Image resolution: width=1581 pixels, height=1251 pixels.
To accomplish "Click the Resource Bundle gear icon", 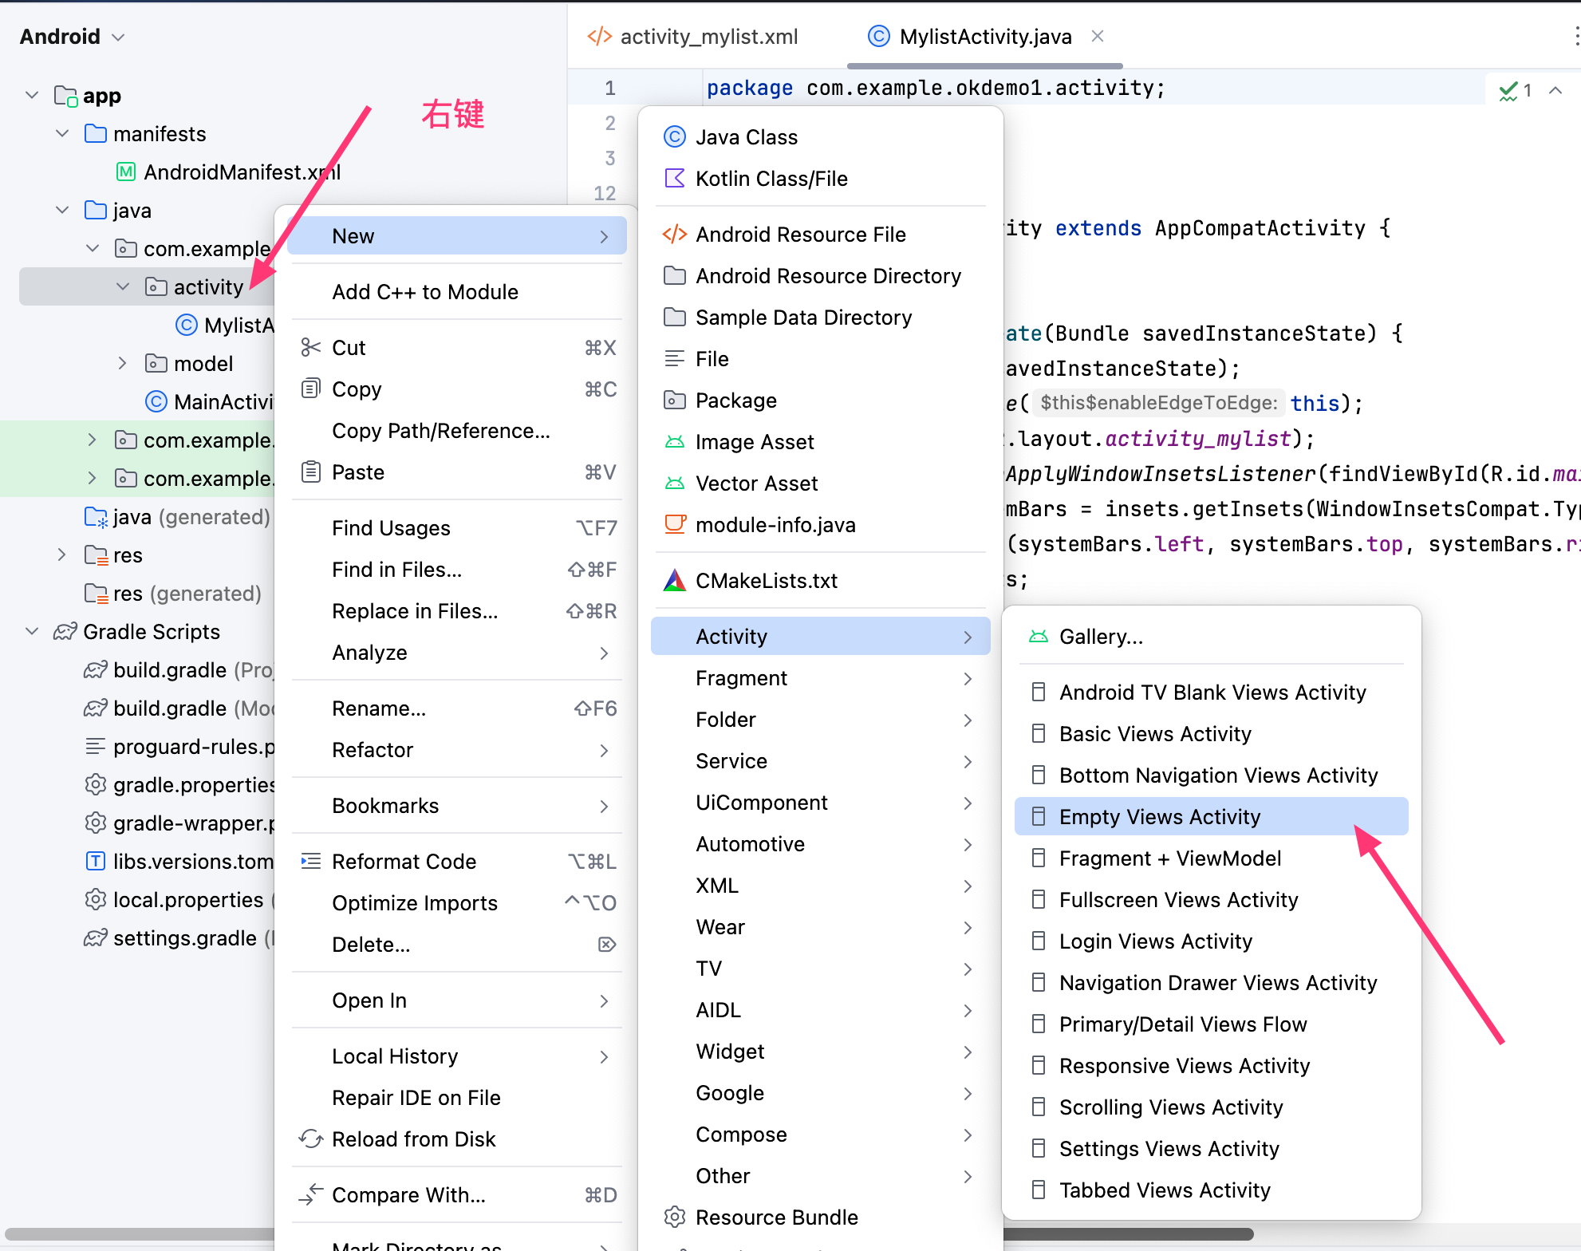I will click(x=675, y=1217).
